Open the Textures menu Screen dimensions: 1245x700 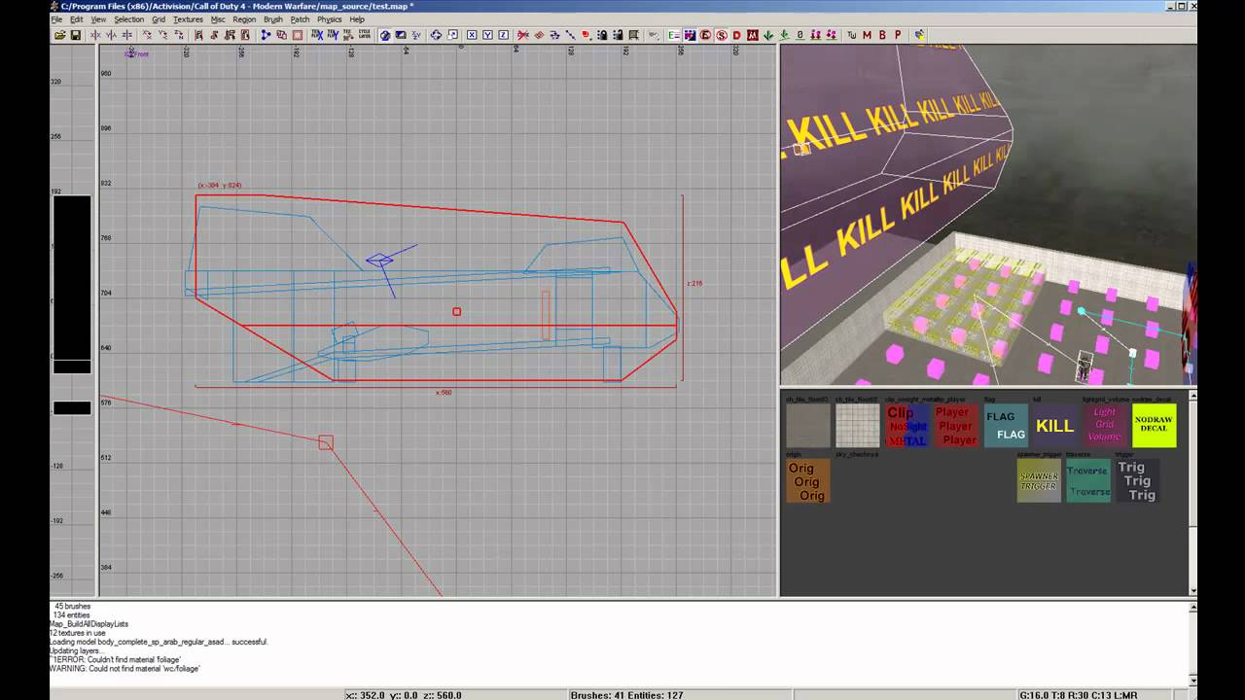tap(188, 19)
